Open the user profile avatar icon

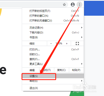pos(73,5)
